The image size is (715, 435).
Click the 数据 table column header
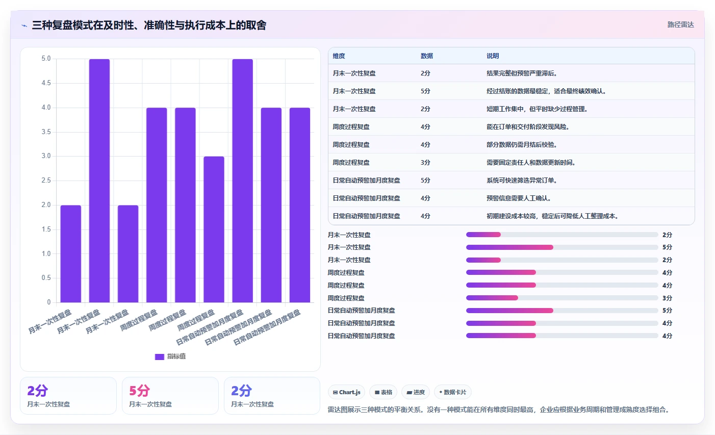(x=427, y=56)
